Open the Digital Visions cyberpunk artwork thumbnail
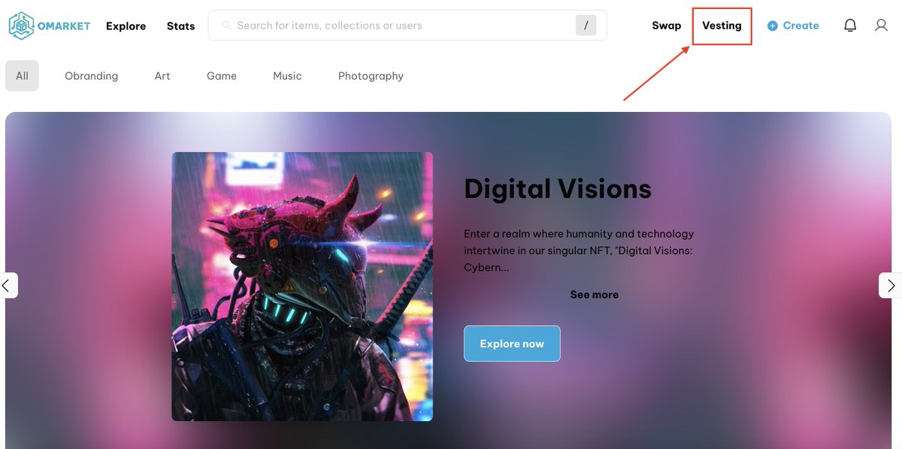The image size is (902, 449). click(x=302, y=287)
